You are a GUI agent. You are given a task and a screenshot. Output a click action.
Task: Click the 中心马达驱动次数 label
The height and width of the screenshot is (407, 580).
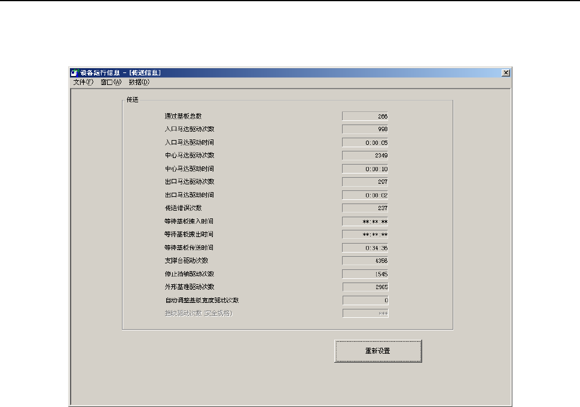190,155
